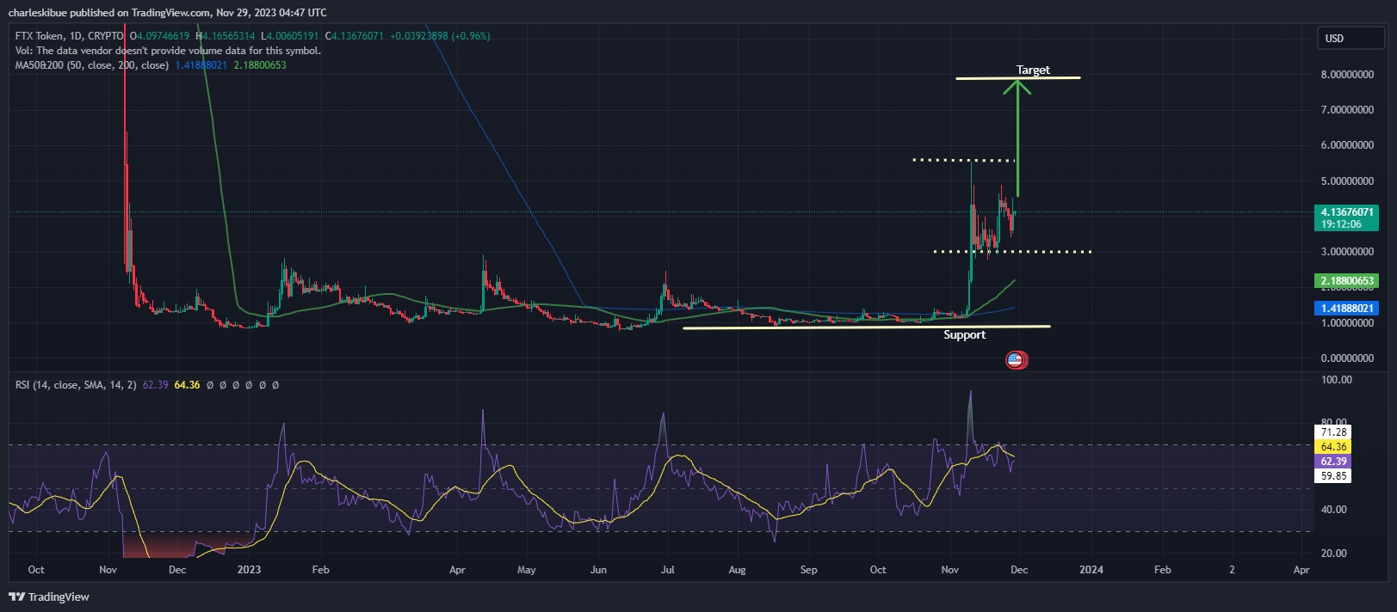Click the 5.00000000 price axis level
Image resolution: width=1397 pixels, height=612 pixels.
1347,181
